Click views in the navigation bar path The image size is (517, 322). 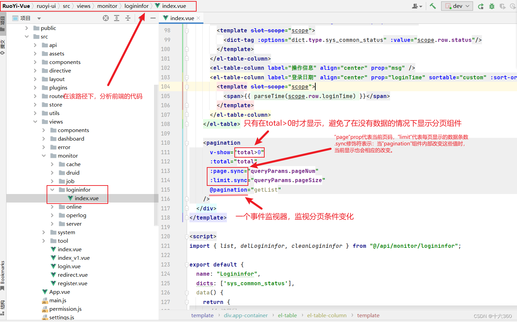point(84,6)
